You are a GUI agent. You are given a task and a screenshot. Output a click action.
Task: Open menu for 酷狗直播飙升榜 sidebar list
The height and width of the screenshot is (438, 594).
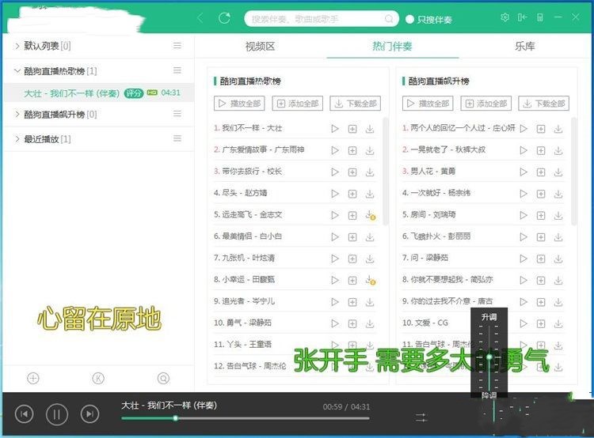point(177,114)
